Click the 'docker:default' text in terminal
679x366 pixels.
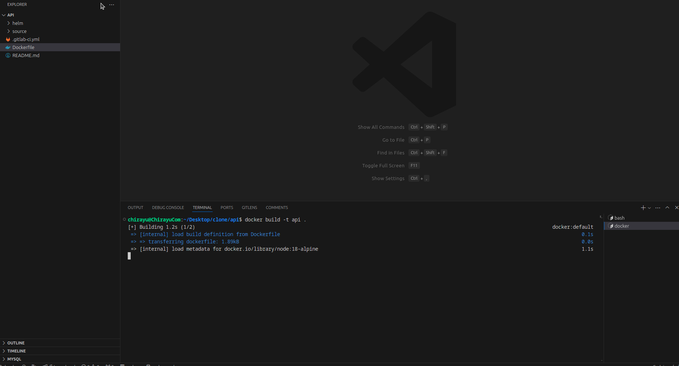(x=572, y=227)
